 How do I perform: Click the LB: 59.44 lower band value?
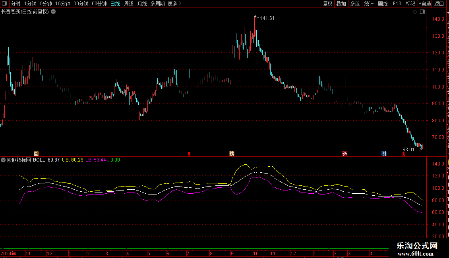pos(96,160)
